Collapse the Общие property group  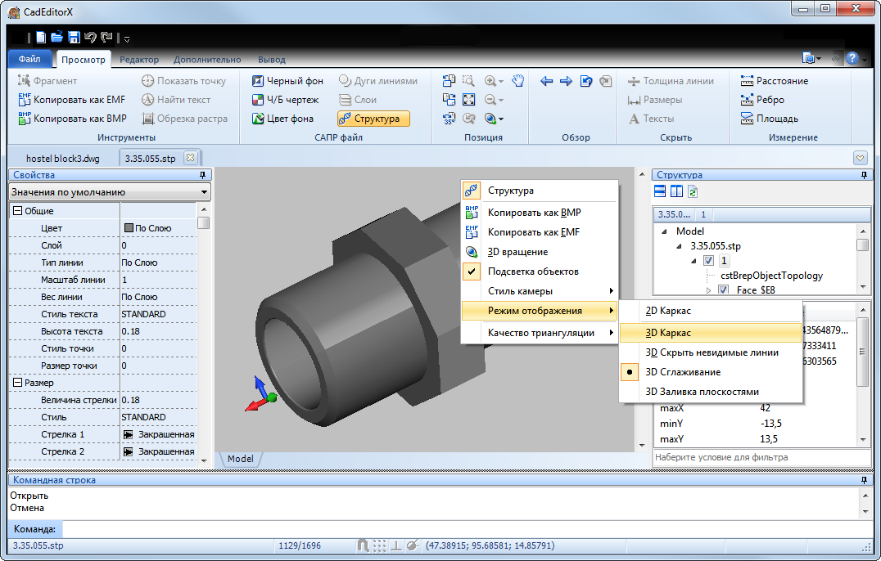pyautogui.click(x=17, y=211)
